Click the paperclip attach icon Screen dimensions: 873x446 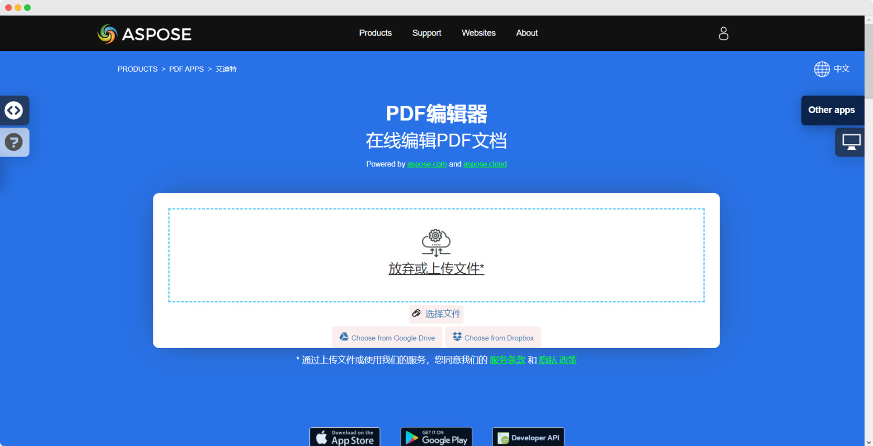(x=417, y=314)
